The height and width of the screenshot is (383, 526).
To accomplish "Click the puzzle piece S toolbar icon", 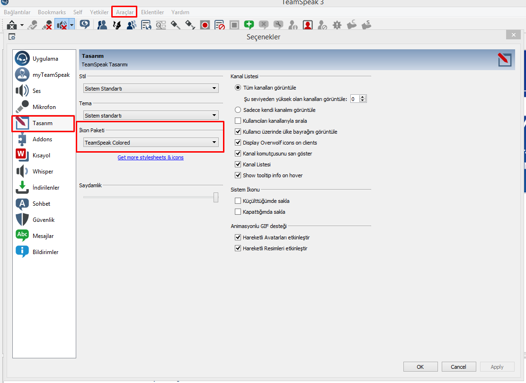I will (x=366, y=25).
